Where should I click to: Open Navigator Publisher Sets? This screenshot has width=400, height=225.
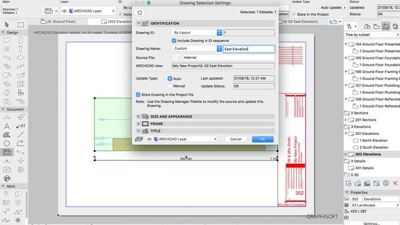[395, 26]
